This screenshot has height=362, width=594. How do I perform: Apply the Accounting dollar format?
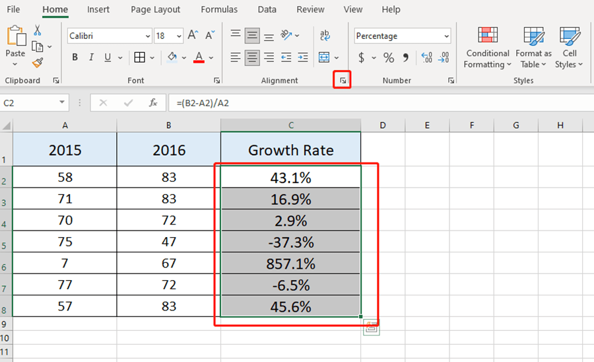(x=362, y=57)
